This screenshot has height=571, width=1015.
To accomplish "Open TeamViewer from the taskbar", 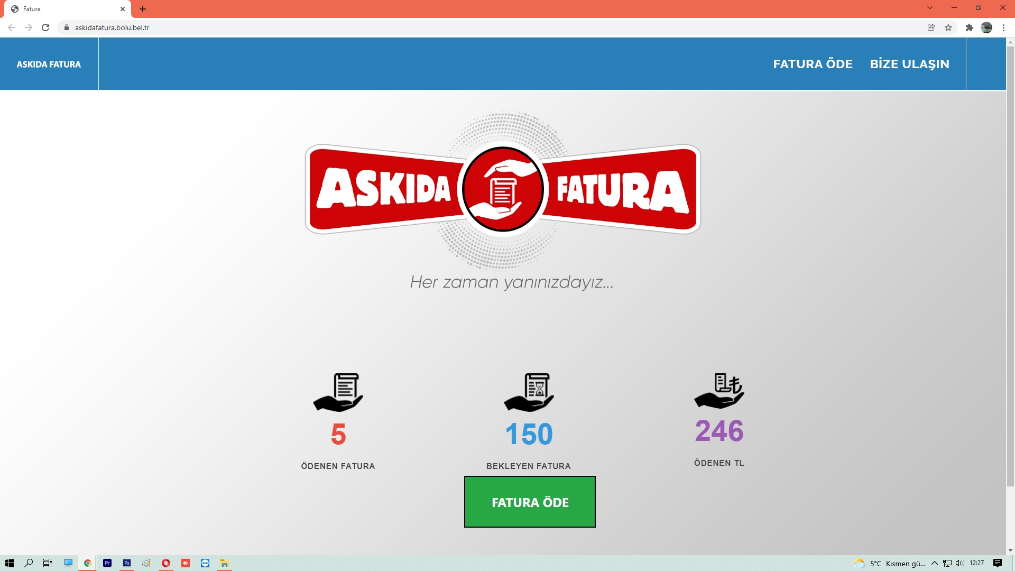I will (x=205, y=563).
